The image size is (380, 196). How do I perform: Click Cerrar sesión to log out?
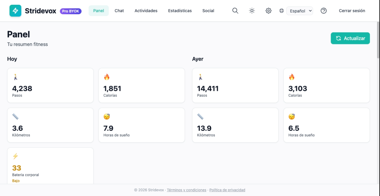tap(352, 11)
